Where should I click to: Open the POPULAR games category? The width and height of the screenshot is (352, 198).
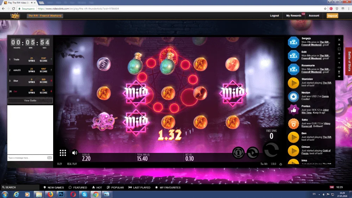pyautogui.click(x=115, y=187)
